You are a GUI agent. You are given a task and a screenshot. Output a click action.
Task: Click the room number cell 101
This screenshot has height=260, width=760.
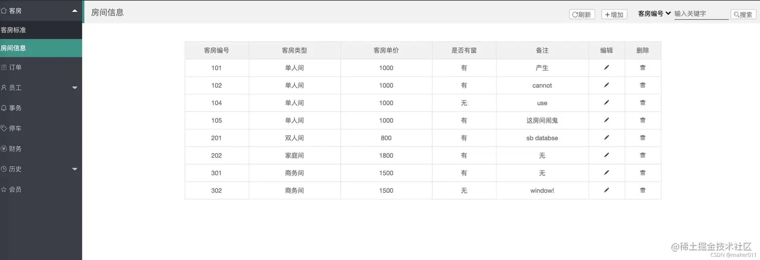217,68
